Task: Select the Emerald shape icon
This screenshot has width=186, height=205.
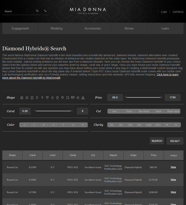Action: 32,98
